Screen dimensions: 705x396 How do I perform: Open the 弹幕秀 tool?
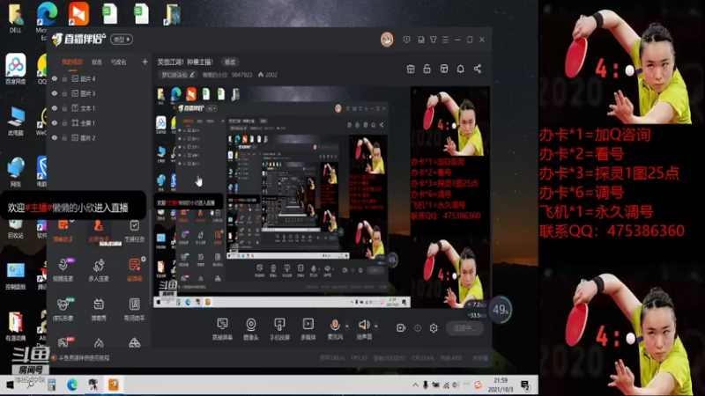(x=99, y=309)
